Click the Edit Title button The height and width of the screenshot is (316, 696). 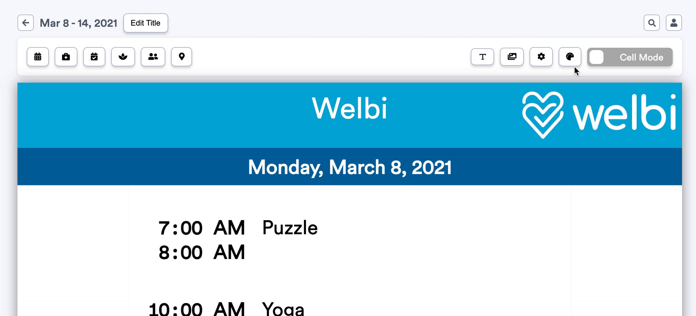(x=145, y=23)
